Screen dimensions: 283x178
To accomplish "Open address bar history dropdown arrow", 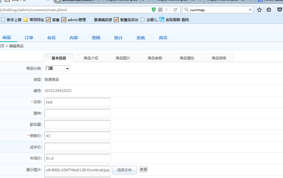I will [166, 10].
